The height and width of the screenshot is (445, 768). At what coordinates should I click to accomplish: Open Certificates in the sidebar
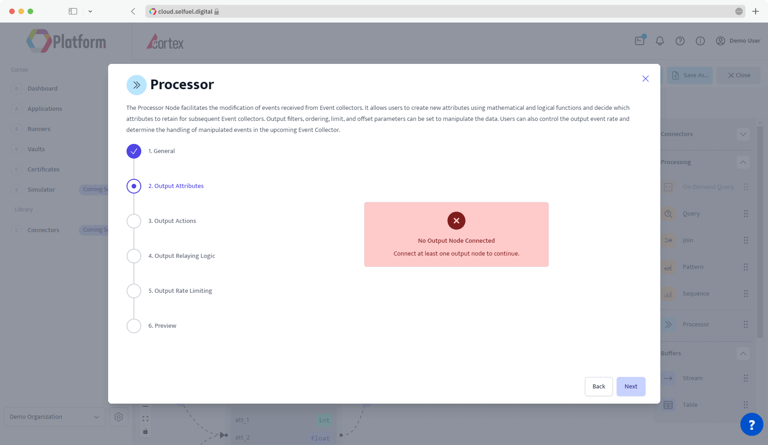(x=44, y=170)
